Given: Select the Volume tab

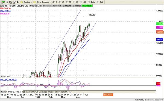Looking at the screenshot, I should 43,92.
